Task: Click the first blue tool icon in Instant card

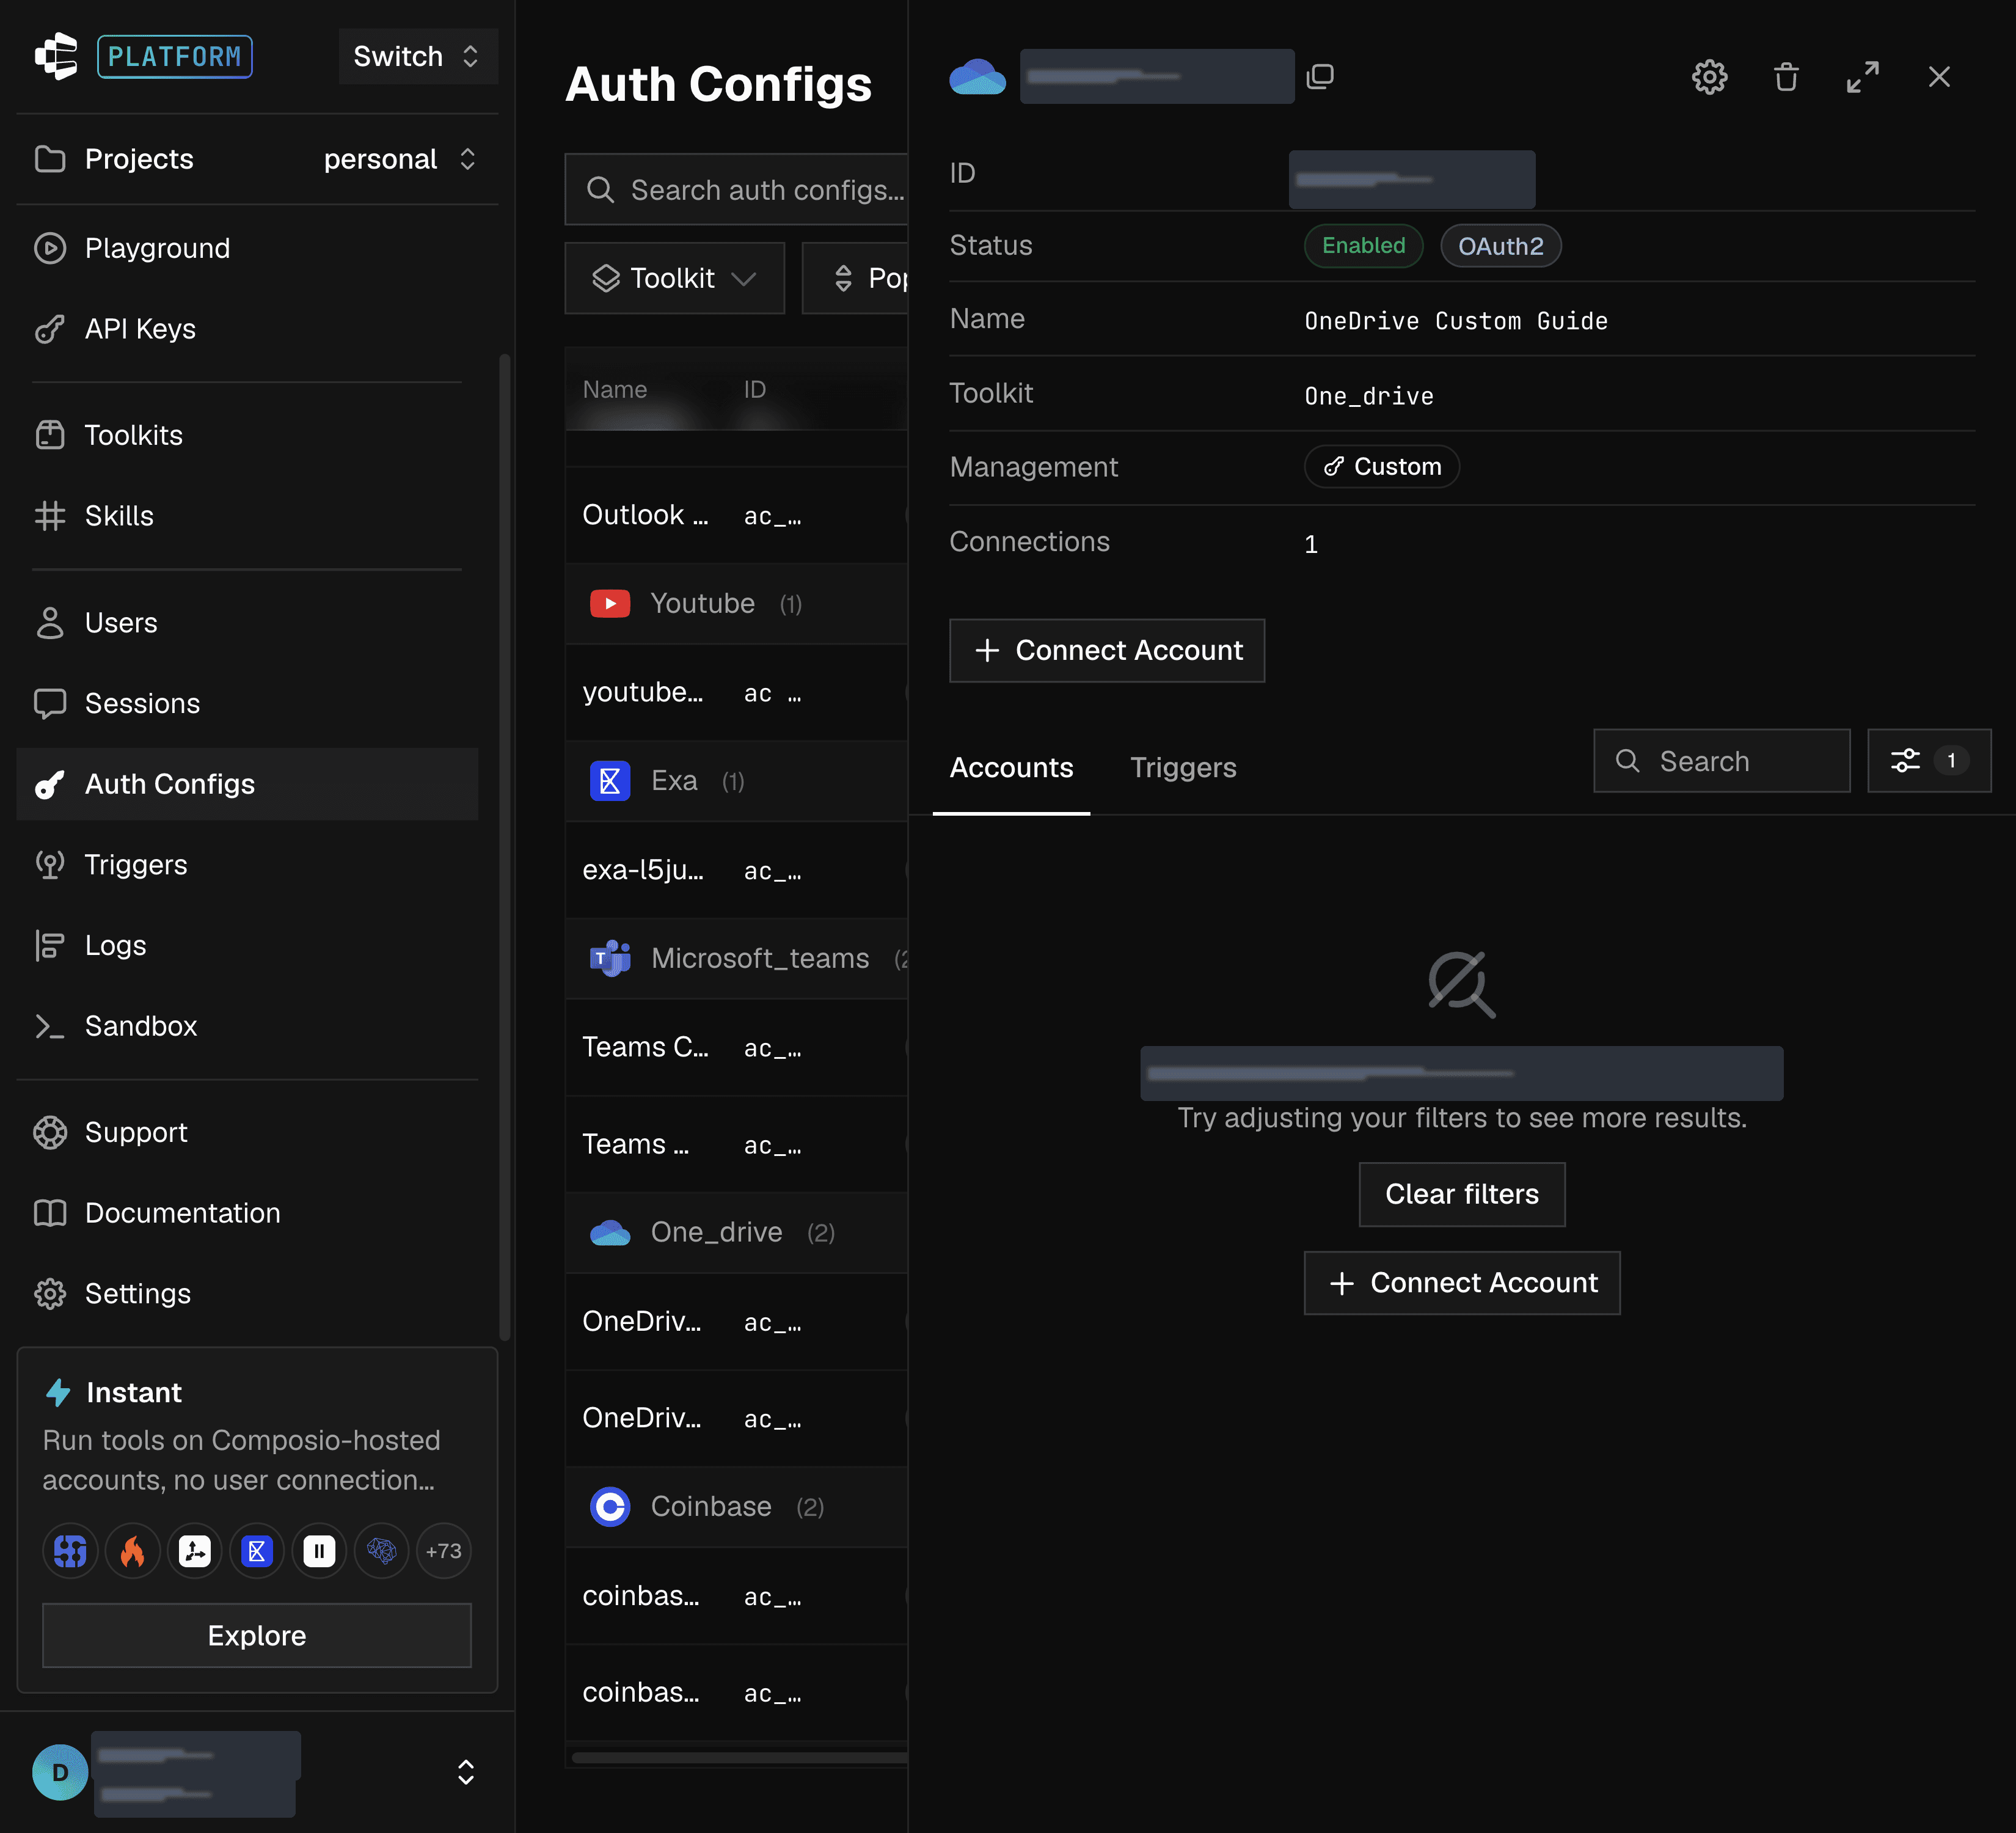Action: click(x=70, y=1551)
